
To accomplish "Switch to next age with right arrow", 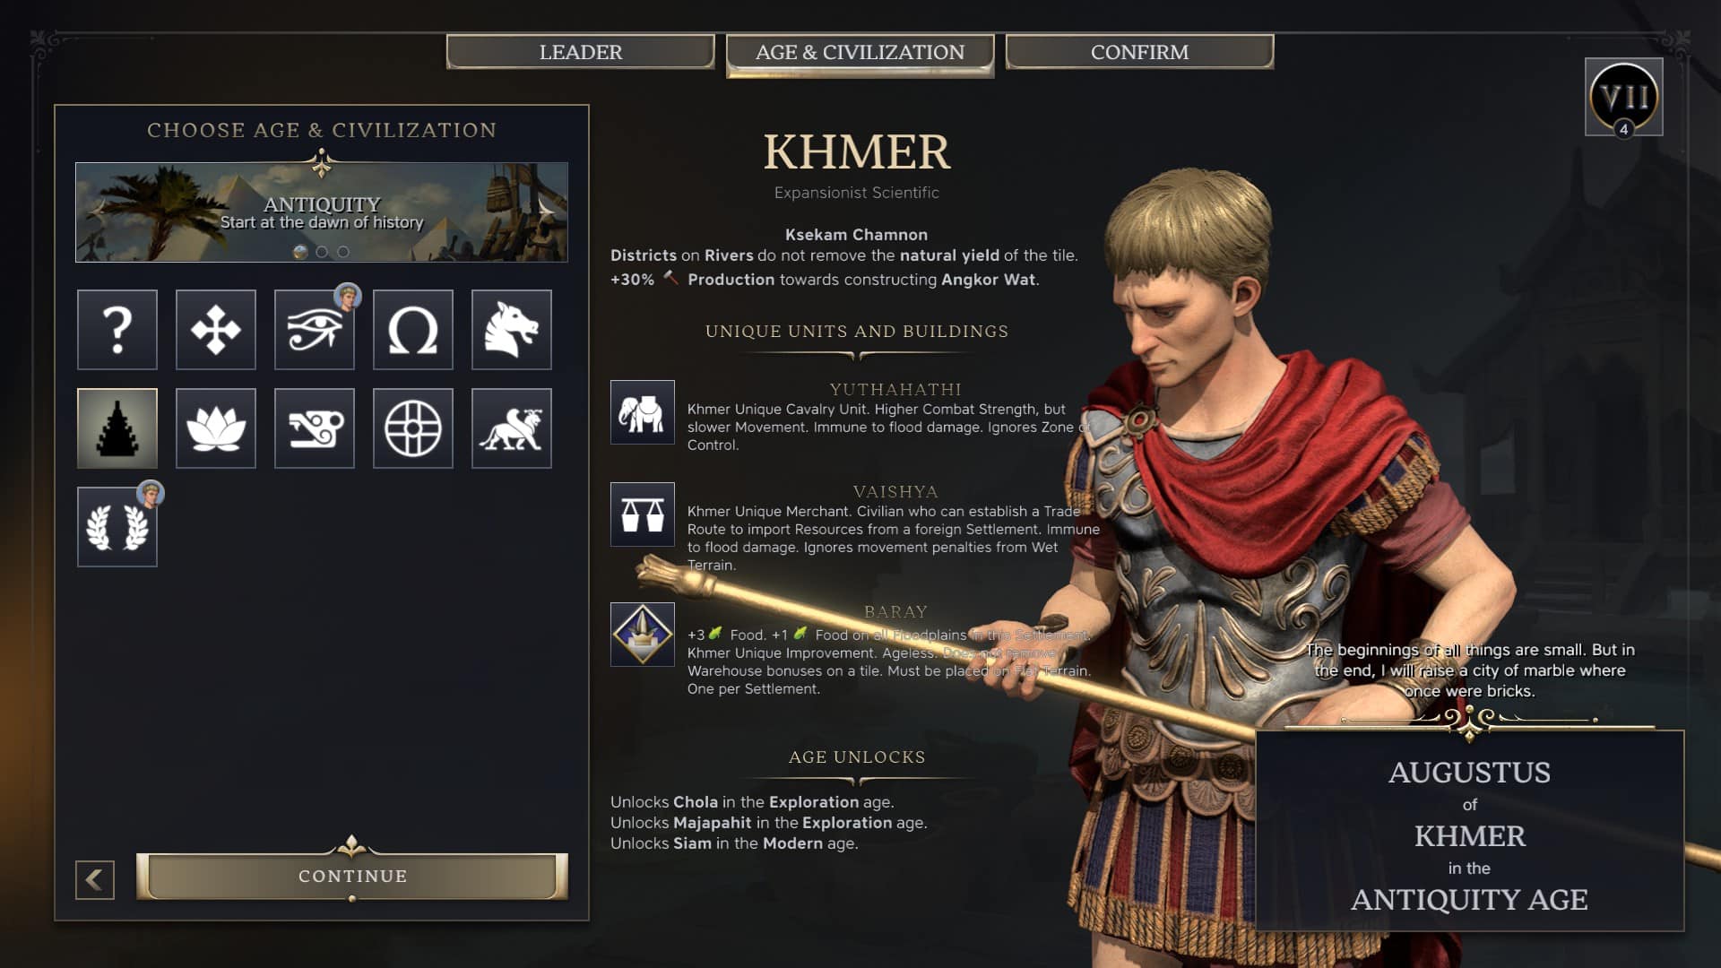I will (545, 210).
